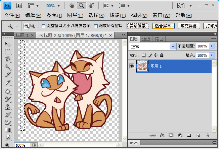Launch Adobe Bridge from Br icon

[x=19, y=6]
